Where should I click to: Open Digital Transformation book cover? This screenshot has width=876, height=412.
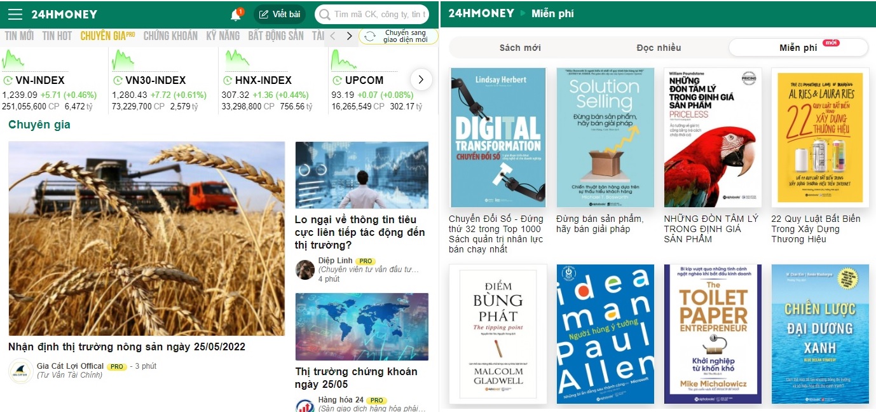point(498,137)
